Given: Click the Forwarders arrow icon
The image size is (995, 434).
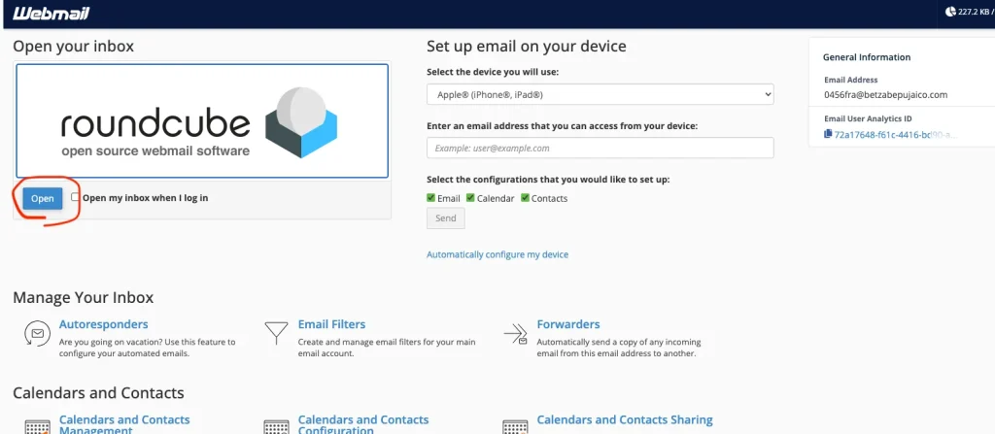Looking at the screenshot, I should (515, 333).
